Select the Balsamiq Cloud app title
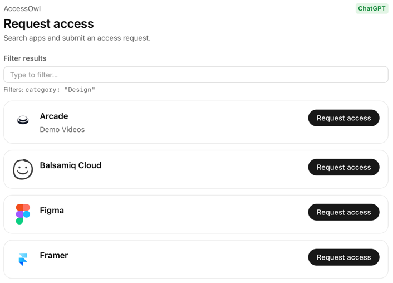The width and height of the screenshot is (393, 283). pos(71,165)
